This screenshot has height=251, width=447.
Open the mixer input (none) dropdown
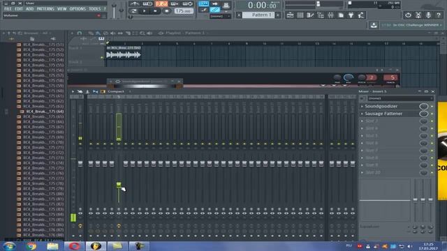pyautogui.click(x=400, y=98)
